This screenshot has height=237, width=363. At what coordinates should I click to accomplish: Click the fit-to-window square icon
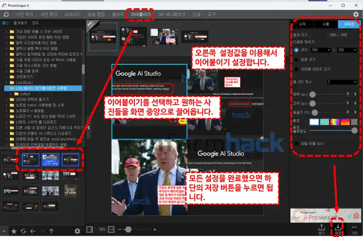coord(89,229)
